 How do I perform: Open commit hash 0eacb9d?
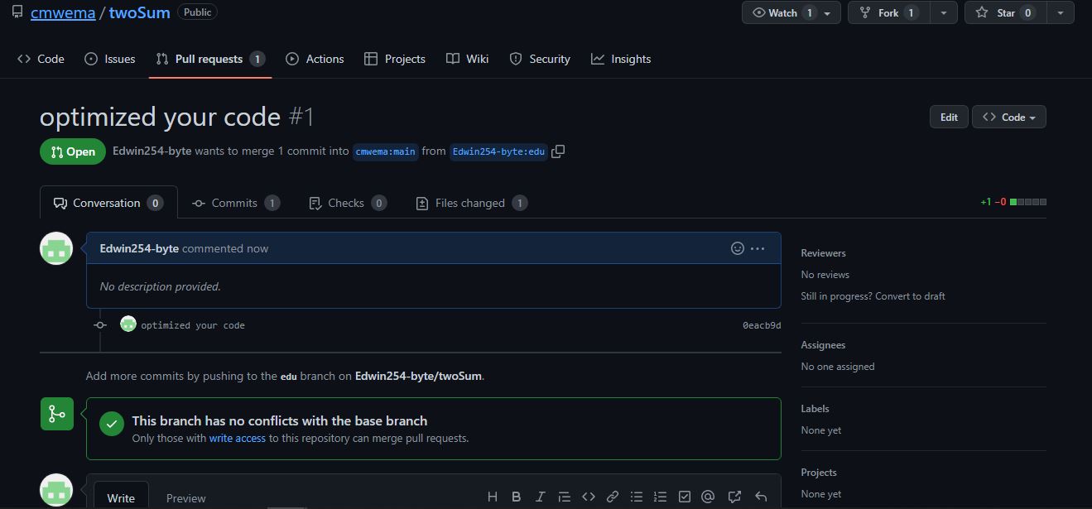(x=762, y=325)
